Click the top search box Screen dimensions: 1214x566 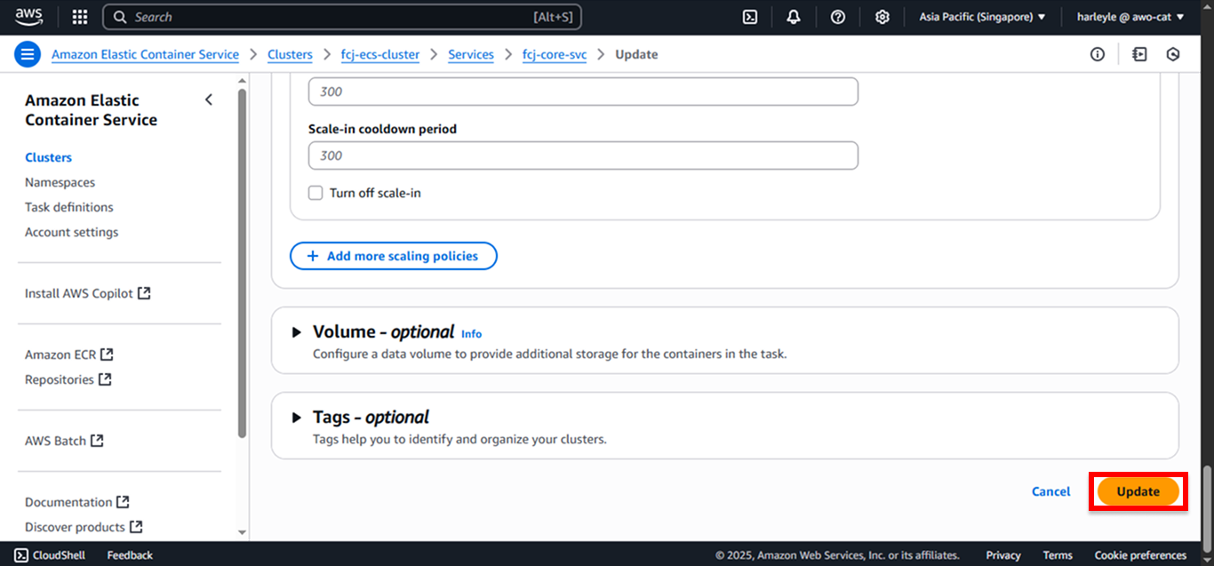click(x=343, y=17)
